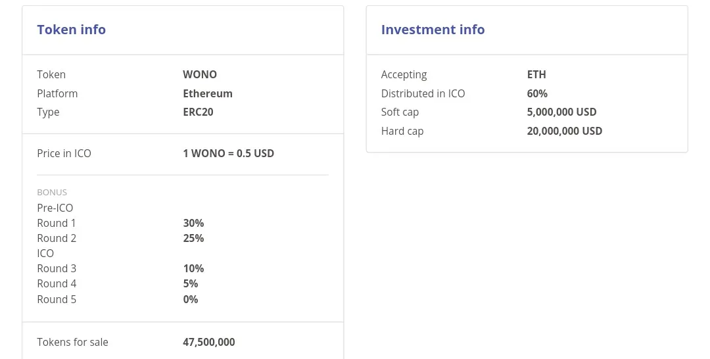The width and height of the screenshot is (710, 359).
Task: Click the 1 WONO = 0.5 USD price
Action: pyautogui.click(x=229, y=153)
